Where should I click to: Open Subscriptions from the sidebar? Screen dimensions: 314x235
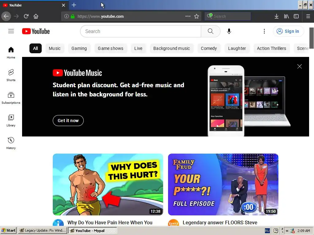click(x=11, y=98)
